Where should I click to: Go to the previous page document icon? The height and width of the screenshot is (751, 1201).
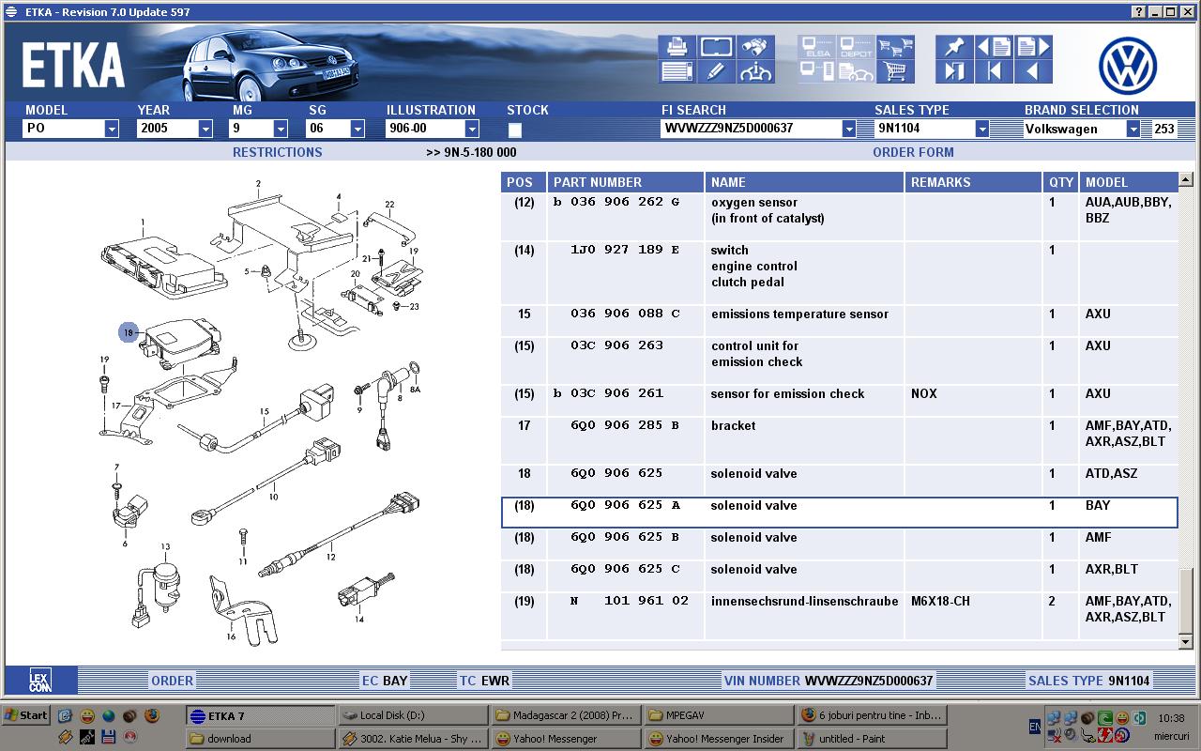click(994, 47)
